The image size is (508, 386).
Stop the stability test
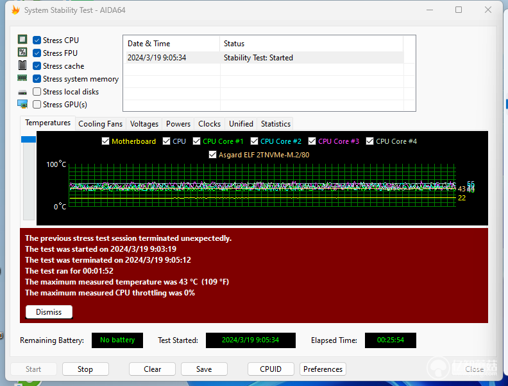pyautogui.click(x=85, y=369)
